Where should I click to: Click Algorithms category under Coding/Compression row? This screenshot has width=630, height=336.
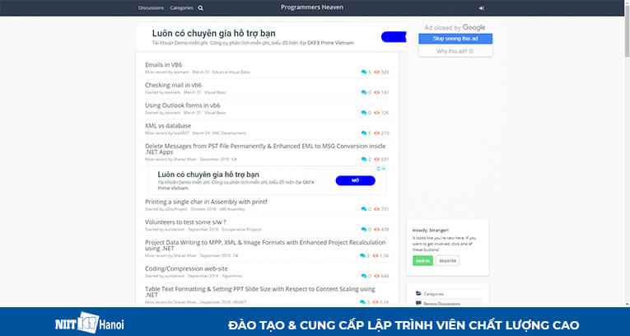[x=232, y=276]
